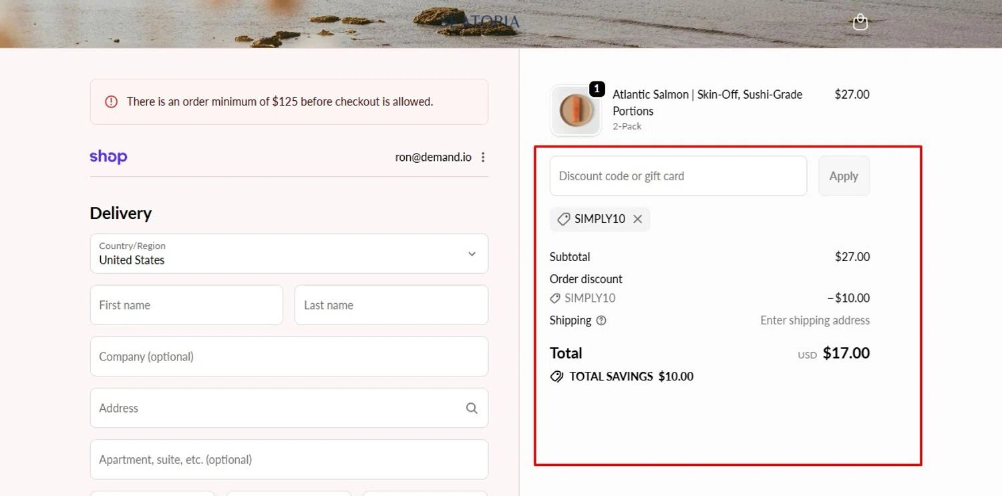Click the USD $17.00 total amount

tap(834, 353)
